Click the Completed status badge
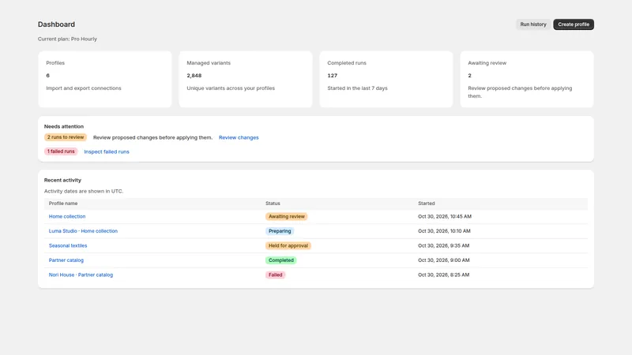This screenshot has height=355, width=632. pos(281,260)
